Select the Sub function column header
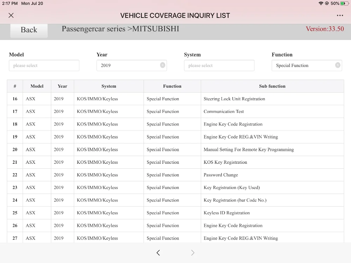 click(x=272, y=86)
